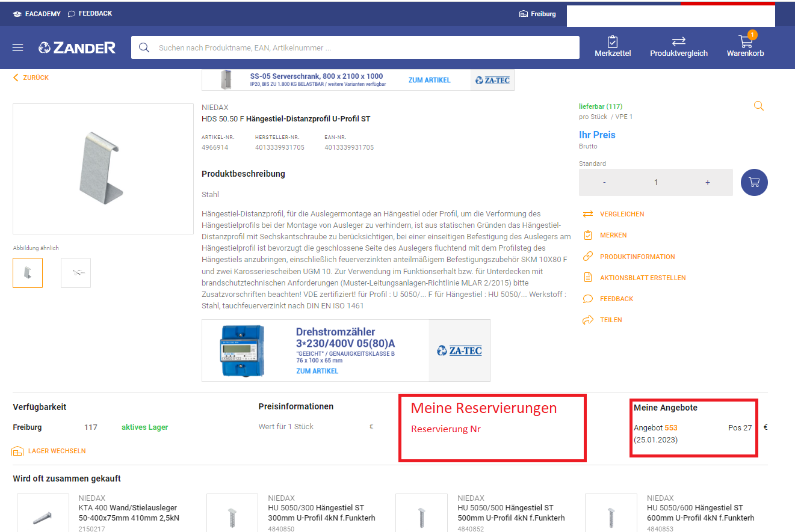Click TEILEN share action

tap(602, 320)
